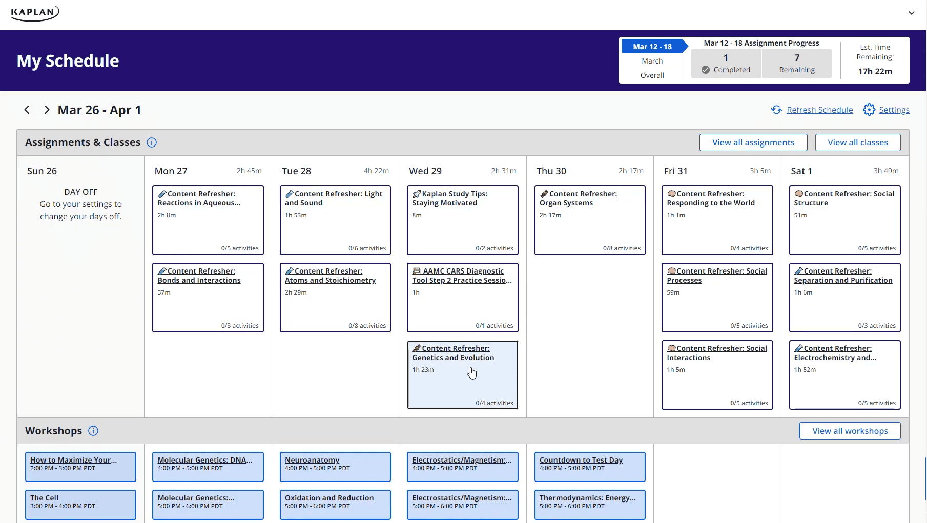Click the info icon beside Workshops
This screenshot has width=927, height=523.
point(93,431)
